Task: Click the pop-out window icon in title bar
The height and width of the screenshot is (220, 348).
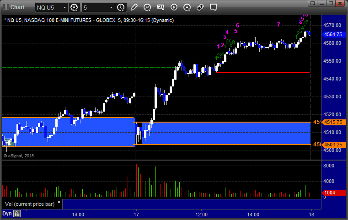Action: pyautogui.click(x=313, y=3)
